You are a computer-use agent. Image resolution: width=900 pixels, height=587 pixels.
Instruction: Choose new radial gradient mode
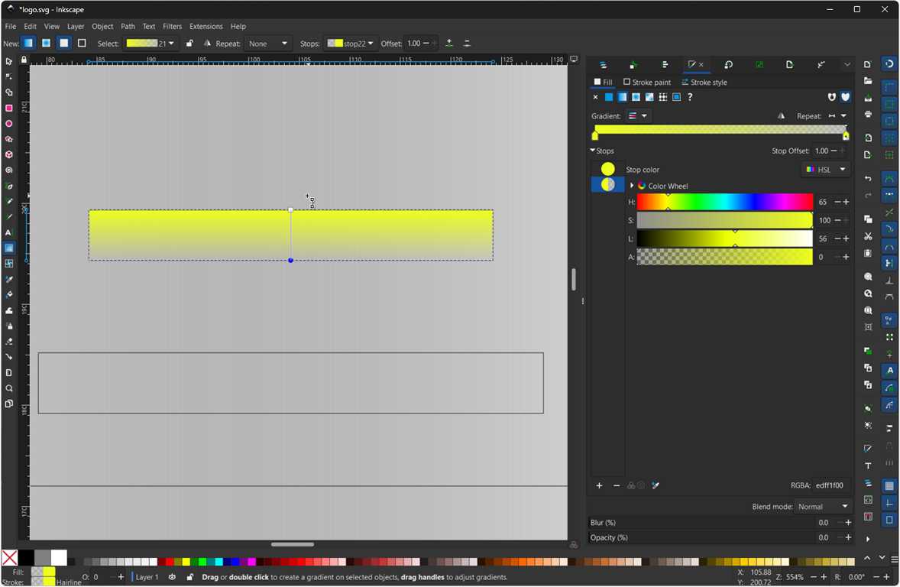(46, 43)
